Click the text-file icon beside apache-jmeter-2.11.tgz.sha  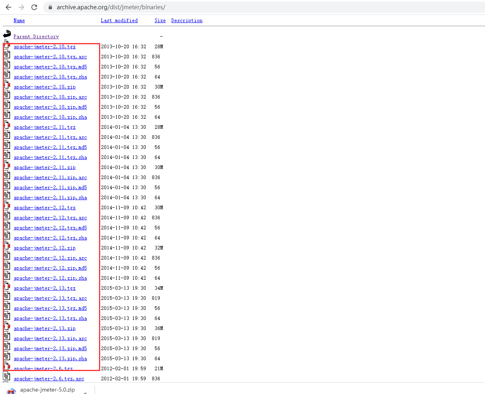6,155
